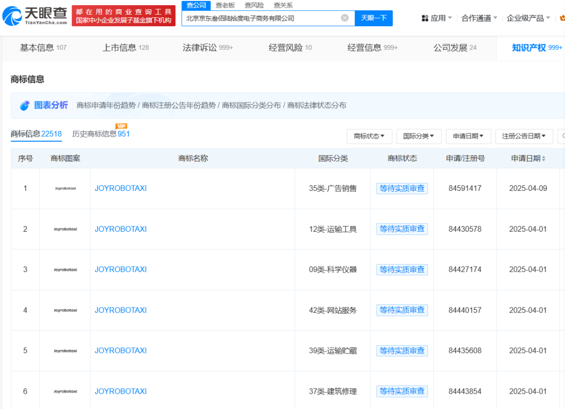565x409 pixels.
Task: Click the 天眼一下 search button
Action: tap(374, 18)
